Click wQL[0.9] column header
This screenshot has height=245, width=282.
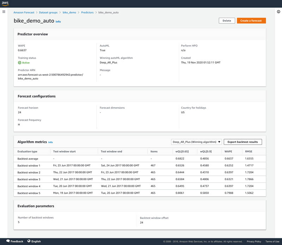coord(206,151)
